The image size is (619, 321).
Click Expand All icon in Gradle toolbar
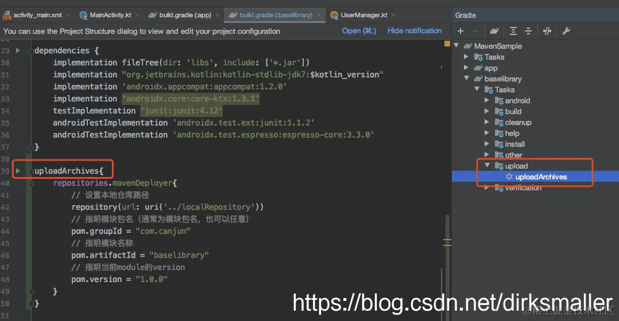click(513, 31)
